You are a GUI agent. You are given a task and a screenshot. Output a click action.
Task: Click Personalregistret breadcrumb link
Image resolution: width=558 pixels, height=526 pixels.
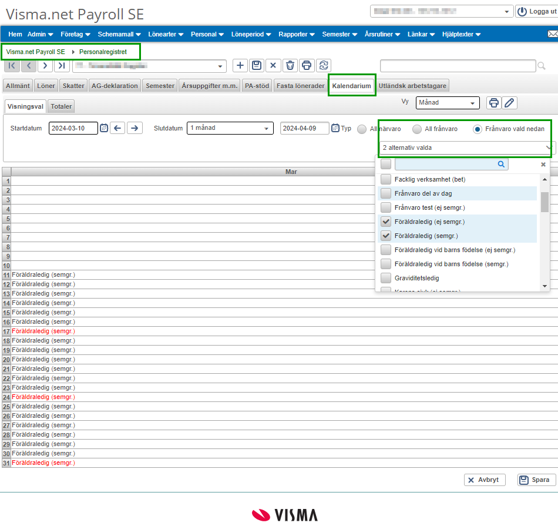(103, 52)
